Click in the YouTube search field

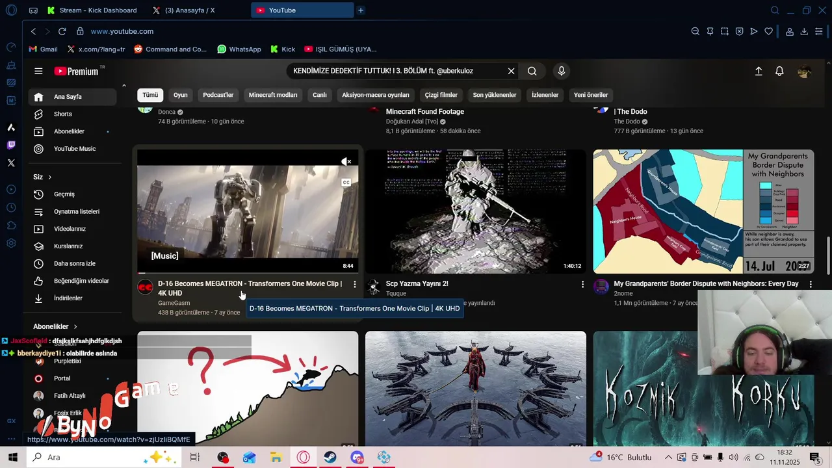click(x=396, y=71)
